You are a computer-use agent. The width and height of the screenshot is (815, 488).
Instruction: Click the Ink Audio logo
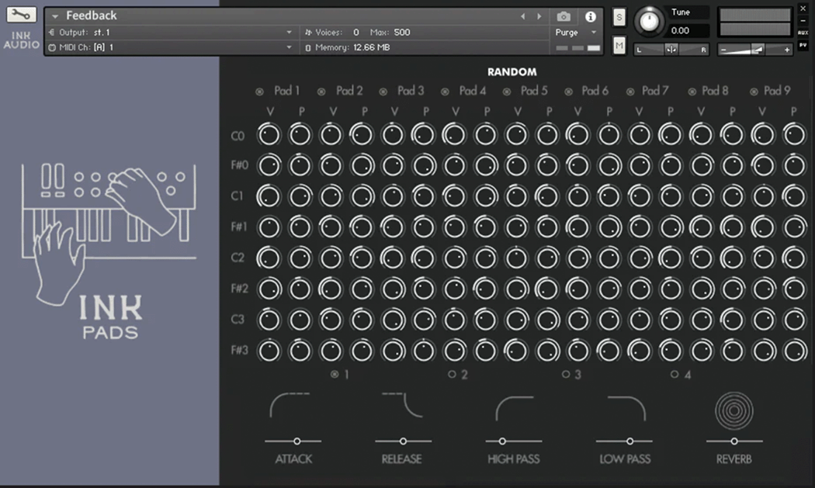[x=21, y=40]
